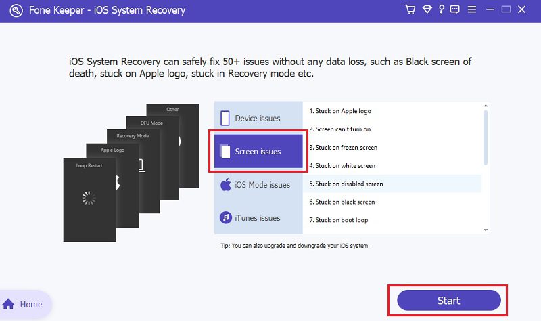Open the hamburger menu
The height and width of the screenshot is (321, 541).
[x=470, y=10]
